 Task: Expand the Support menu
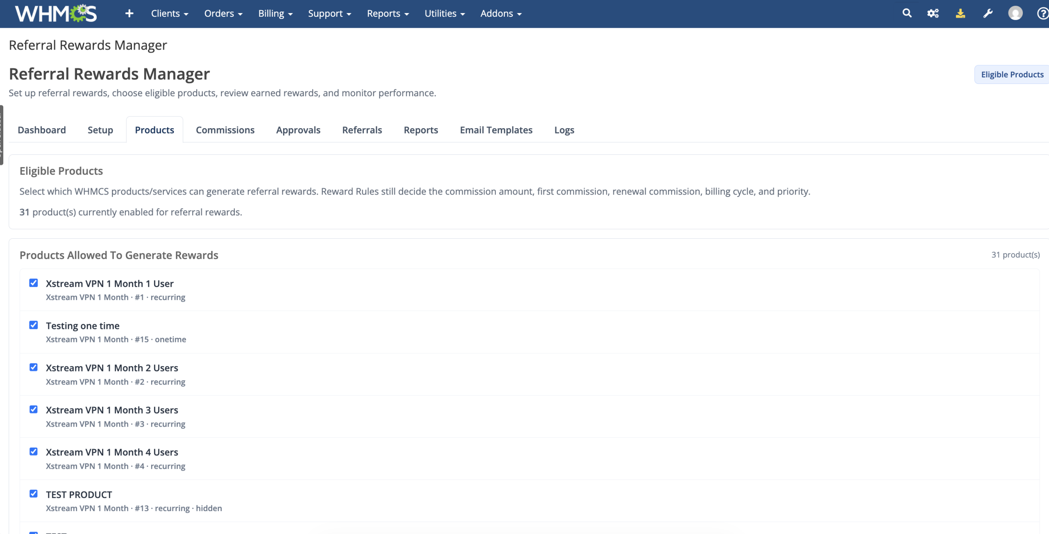pos(329,14)
